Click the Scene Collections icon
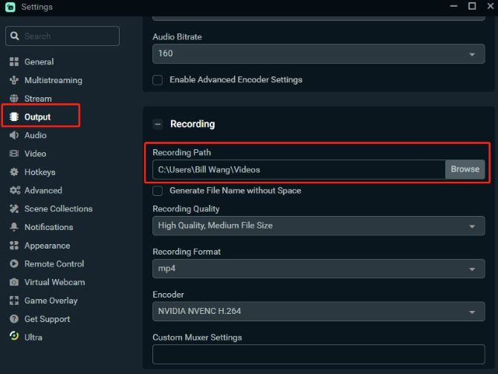 pyautogui.click(x=14, y=209)
